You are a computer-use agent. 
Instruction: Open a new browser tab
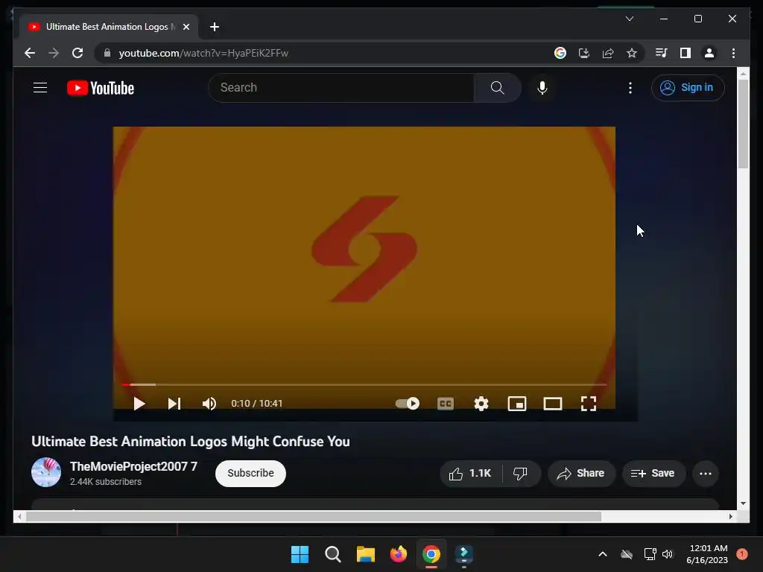[215, 27]
